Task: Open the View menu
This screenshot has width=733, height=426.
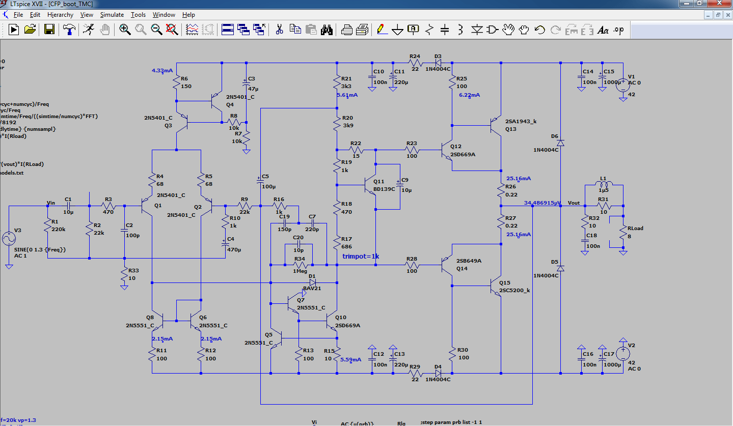Action: click(87, 15)
